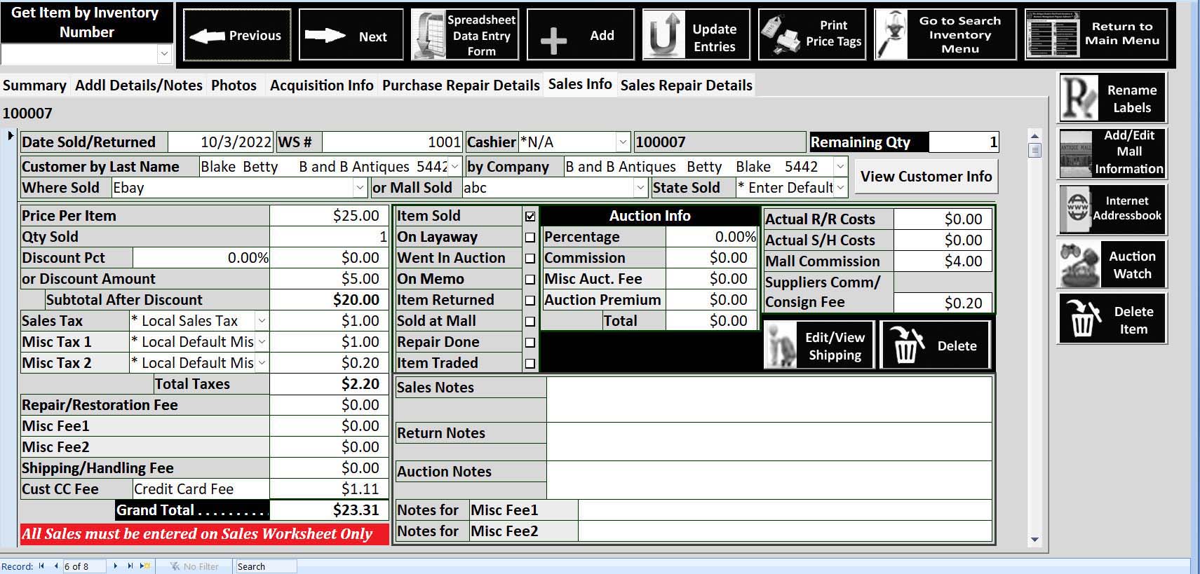Image resolution: width=1200 pixels, height=574 pixels.
Task: Click the Edit/View Shipping icon
Action: [781, 345]
